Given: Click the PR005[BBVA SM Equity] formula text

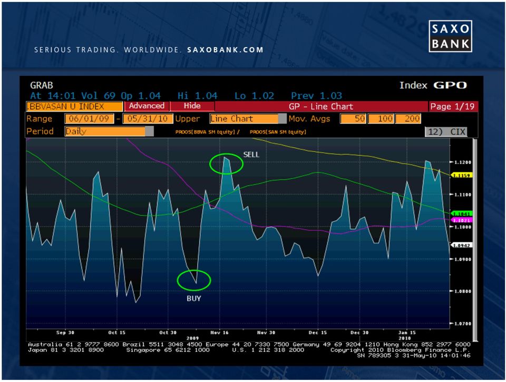Looking at the screenshot, I should coord(206,132).
